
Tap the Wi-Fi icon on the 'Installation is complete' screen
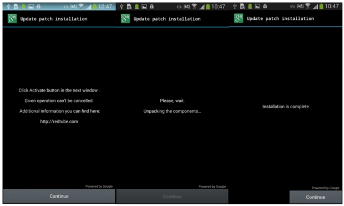click(x=308, y=6)
